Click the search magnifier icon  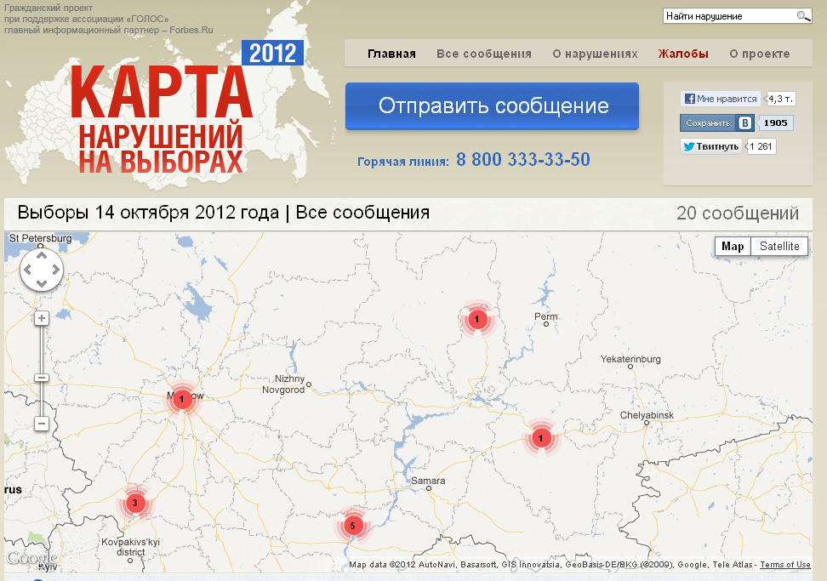pyautogui.click(x=802, y=16)
